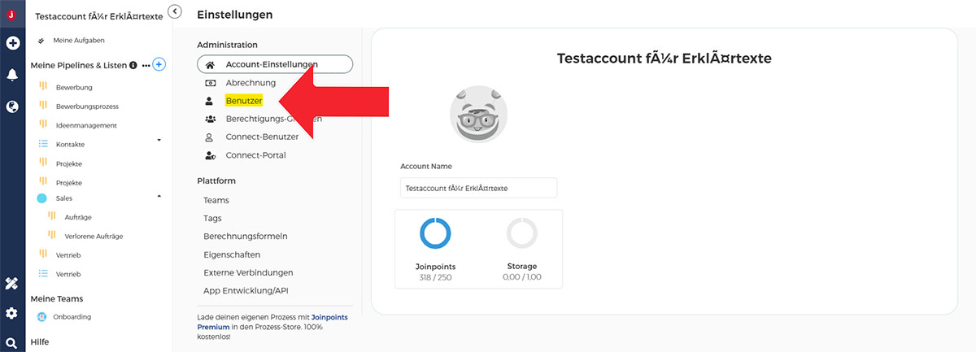Open the tools icon above settings gear
Viewport: 976px width, 352px height.
11,284
